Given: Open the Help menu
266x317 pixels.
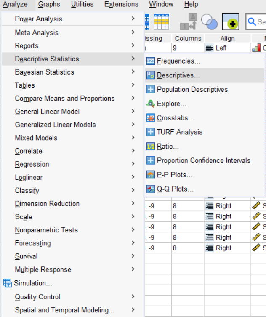Looking at the screenshot, I should [191, 4].
